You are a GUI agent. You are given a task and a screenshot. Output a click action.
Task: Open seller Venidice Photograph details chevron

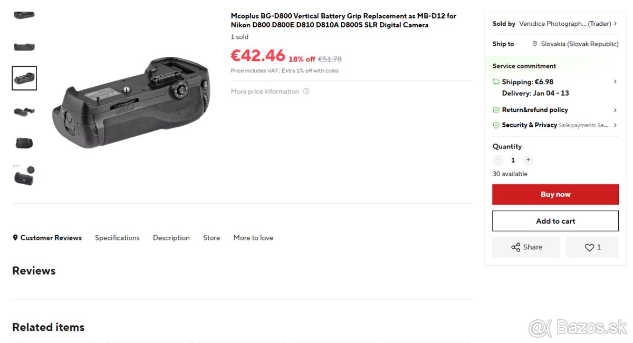(615, 24)
